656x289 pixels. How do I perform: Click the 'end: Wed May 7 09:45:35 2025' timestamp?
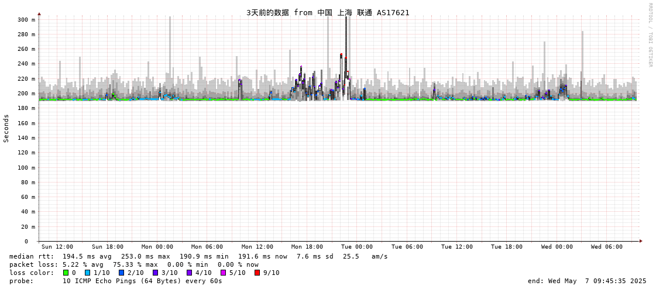[587, 281]
